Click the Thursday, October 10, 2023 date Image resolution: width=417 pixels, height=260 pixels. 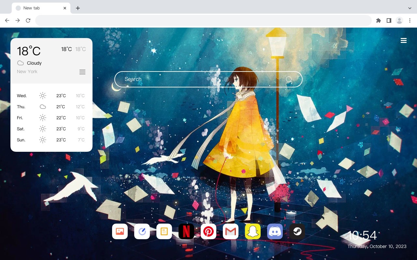pyautogui.click(x=377, y=246)
